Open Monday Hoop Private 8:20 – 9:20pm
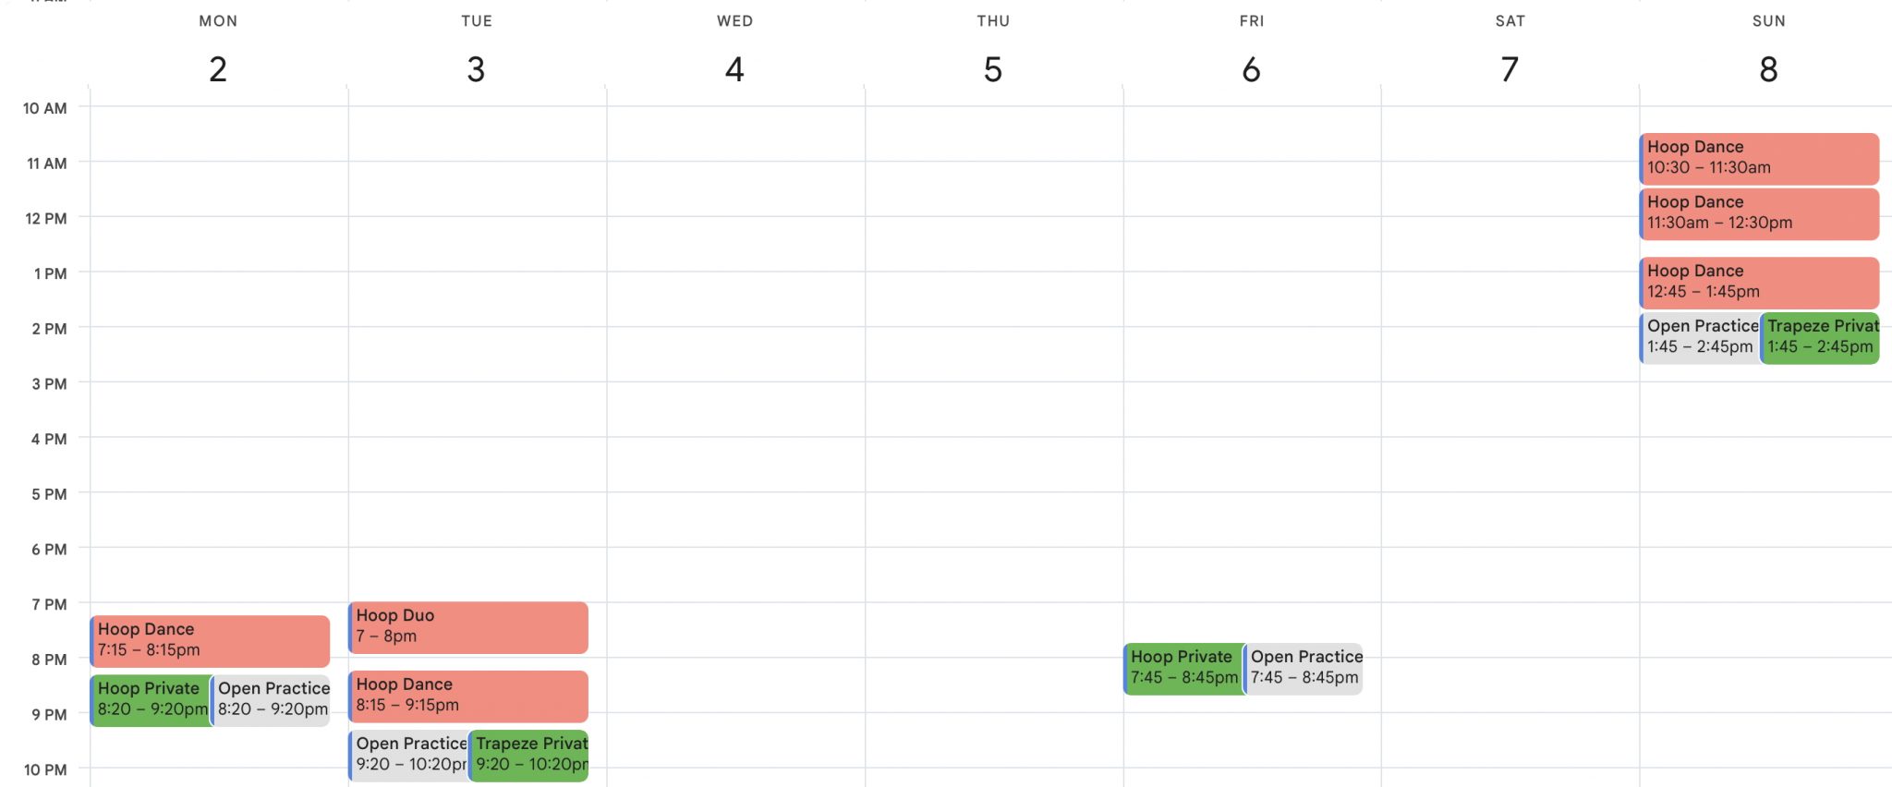Viewport: 1892px width, 787px height. 151,700
